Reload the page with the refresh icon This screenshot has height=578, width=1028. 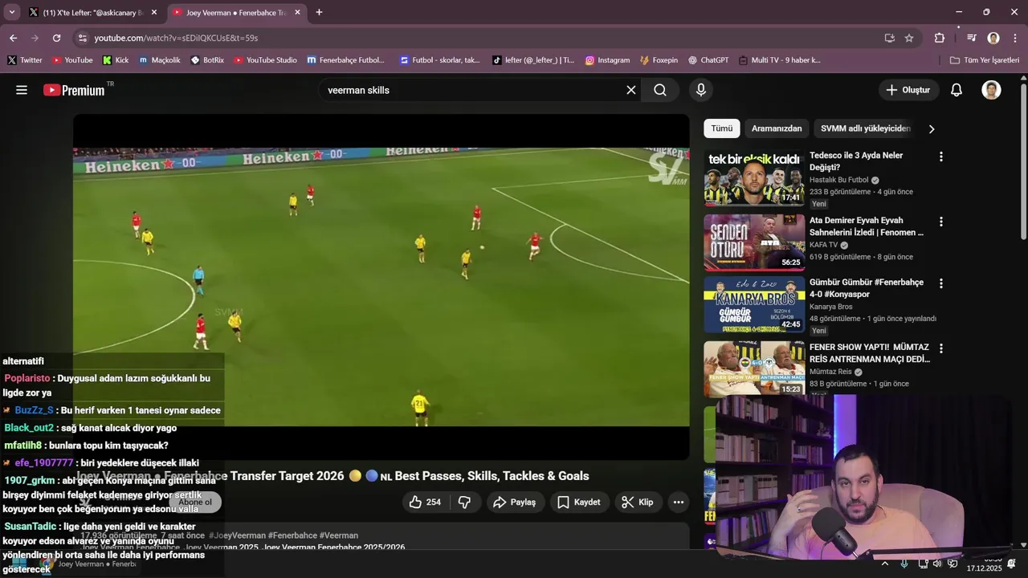point(56,38)
